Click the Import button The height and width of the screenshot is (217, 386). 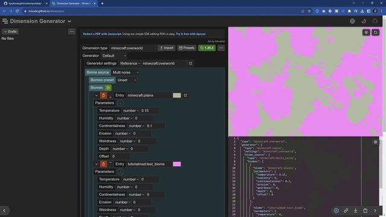pyautogui.click(x=166, y=48)
